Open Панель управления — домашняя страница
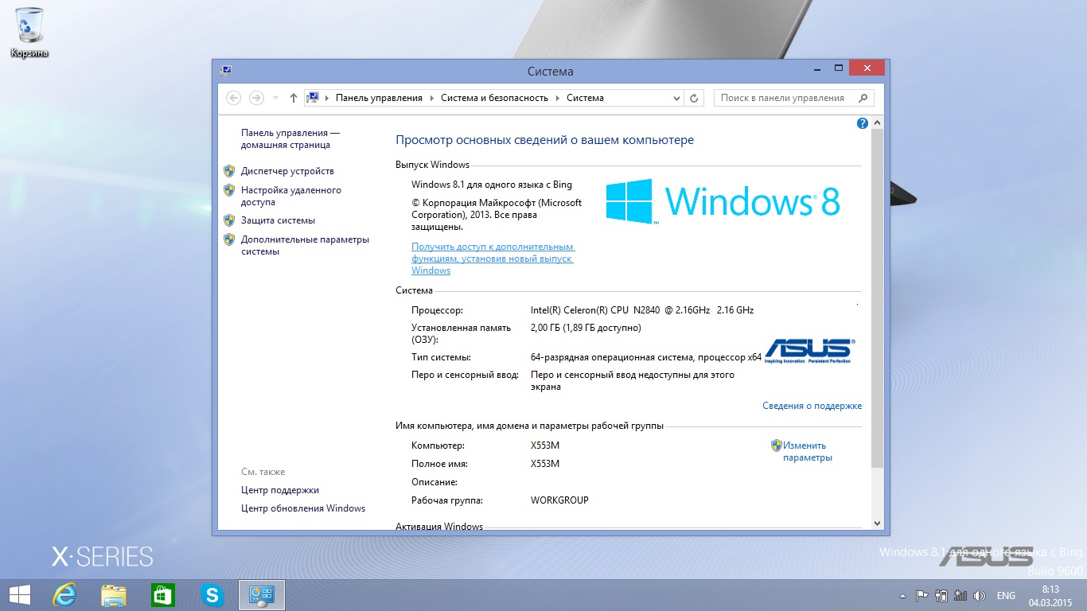This screenshot has width=1087, height=611. pyautogui.click(x=290, y=139)
